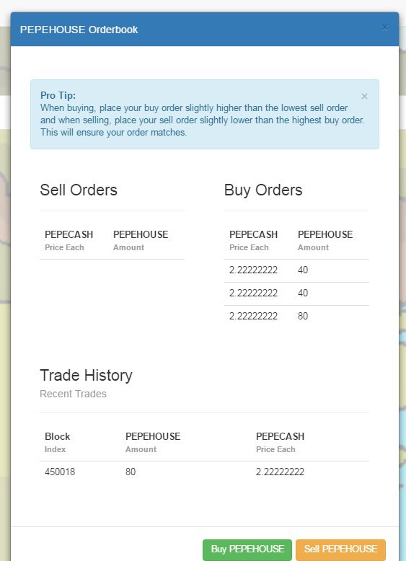
Task: Select third buy order amount 80
Action: [303, 316]
